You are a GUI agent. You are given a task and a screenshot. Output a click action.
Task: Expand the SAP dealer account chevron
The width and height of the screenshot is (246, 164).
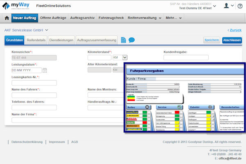point(214,6)
